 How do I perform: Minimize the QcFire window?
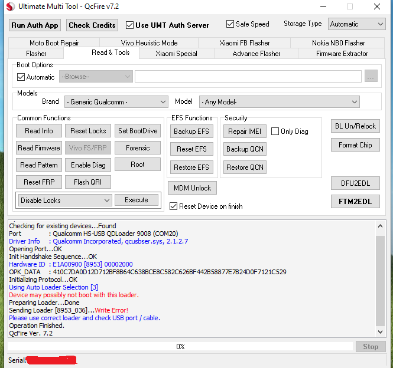click(x=323, y=6)
